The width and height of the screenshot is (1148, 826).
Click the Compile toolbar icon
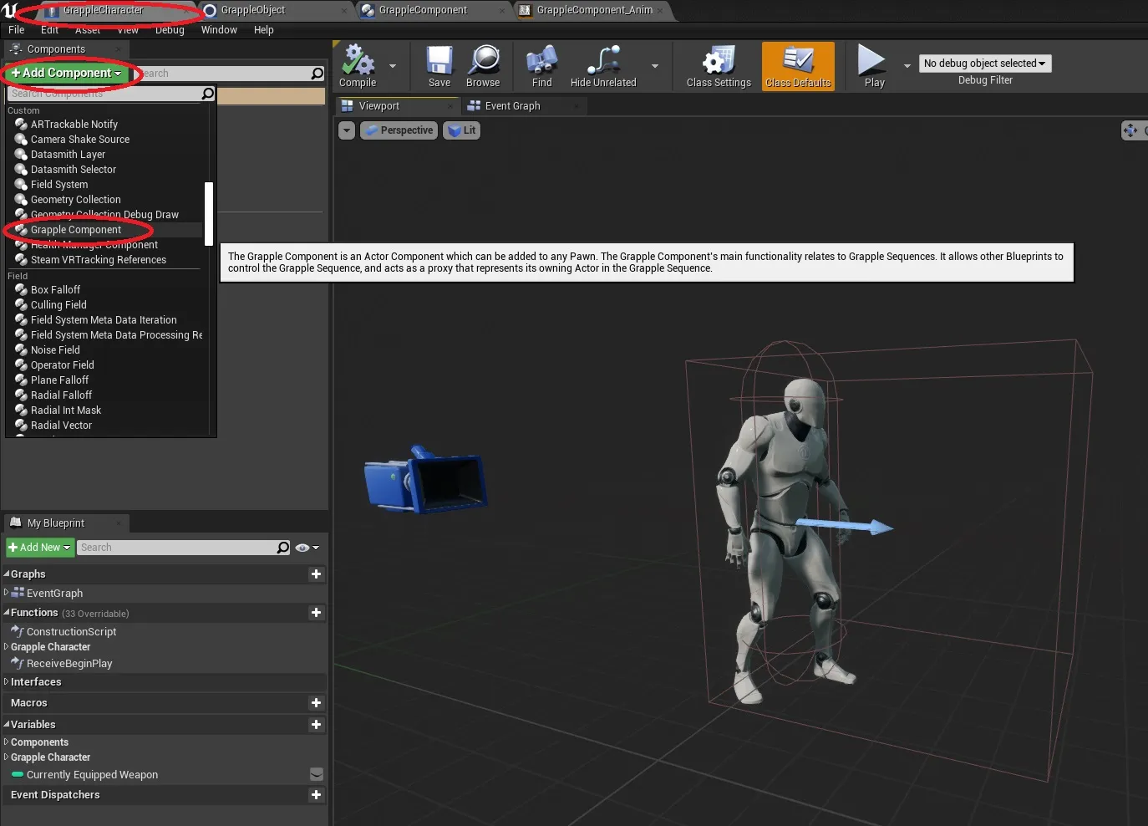[x=358, y=66]
